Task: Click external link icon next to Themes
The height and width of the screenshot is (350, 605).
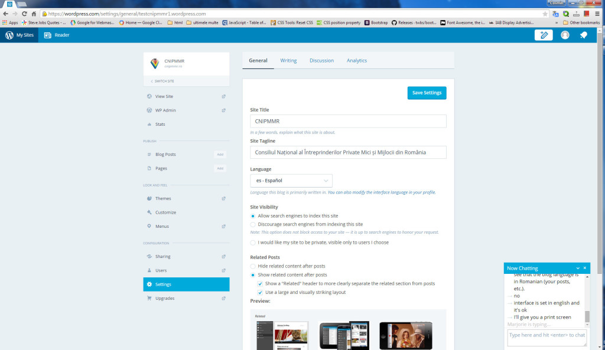Action: (x=223, y=198)
